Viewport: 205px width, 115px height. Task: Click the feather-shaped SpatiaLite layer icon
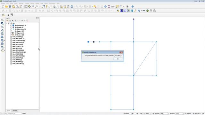tap(2, 30)
